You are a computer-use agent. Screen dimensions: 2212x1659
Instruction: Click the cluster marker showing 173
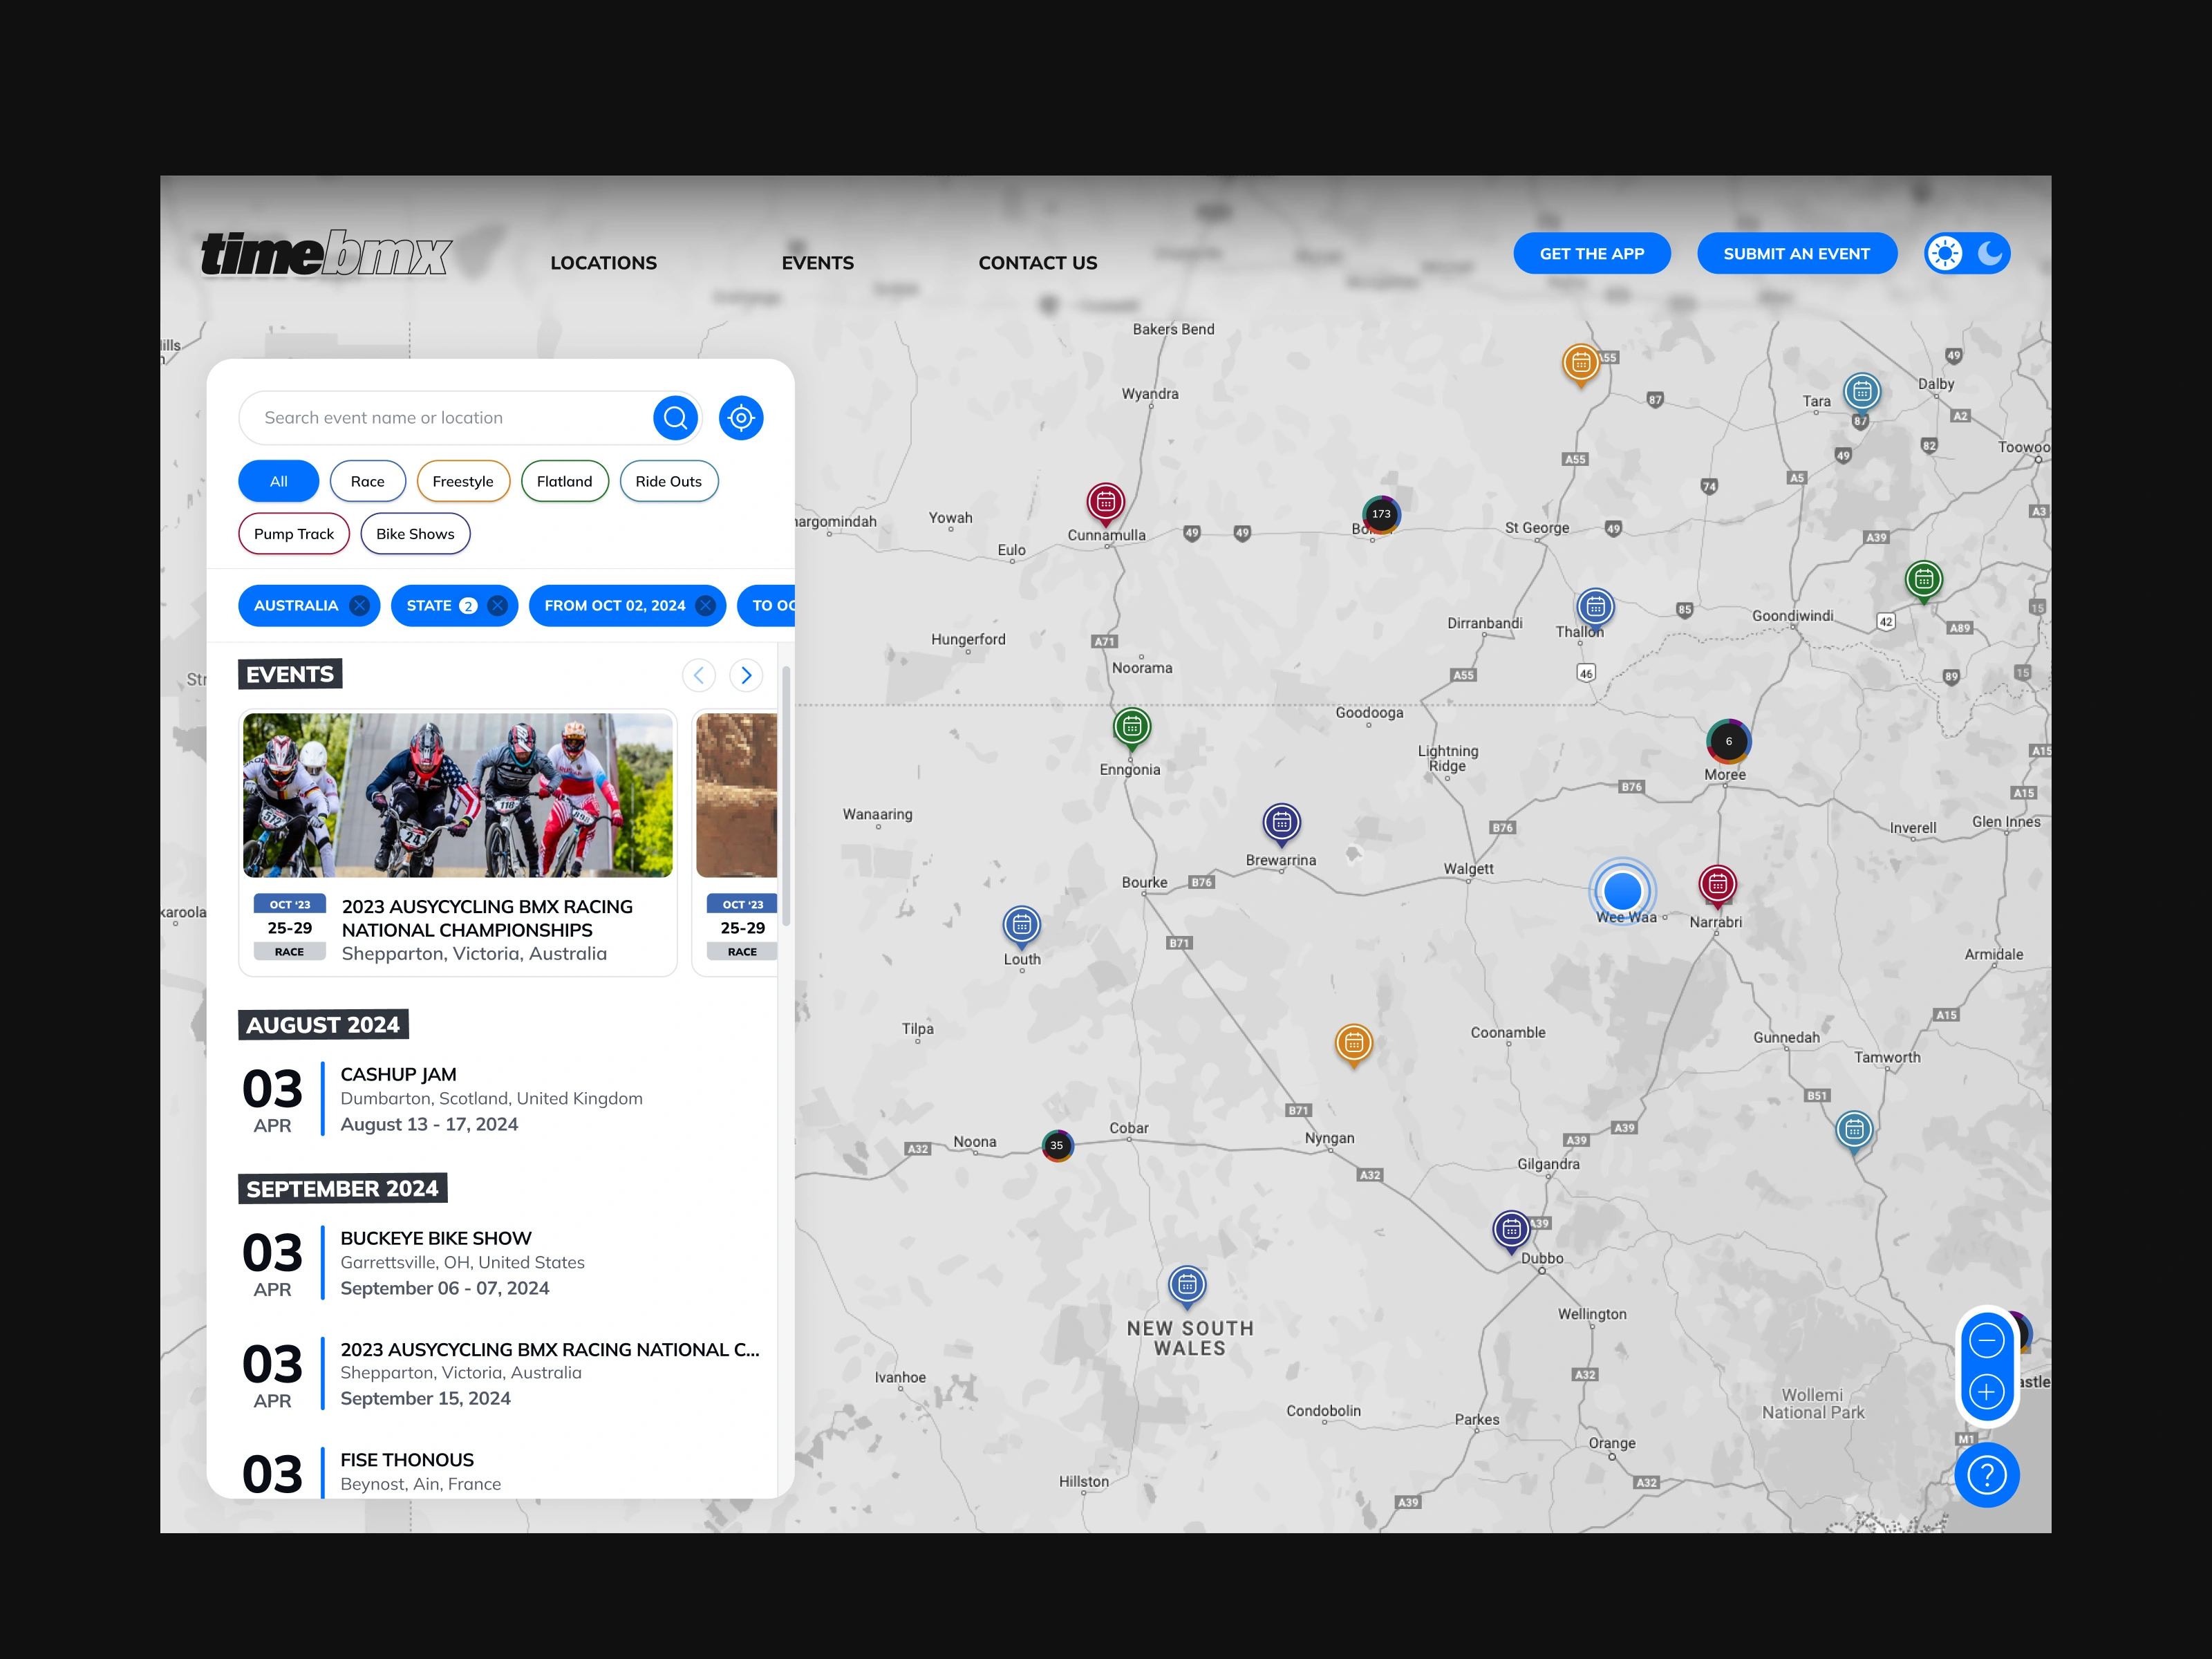[1381, 514]
